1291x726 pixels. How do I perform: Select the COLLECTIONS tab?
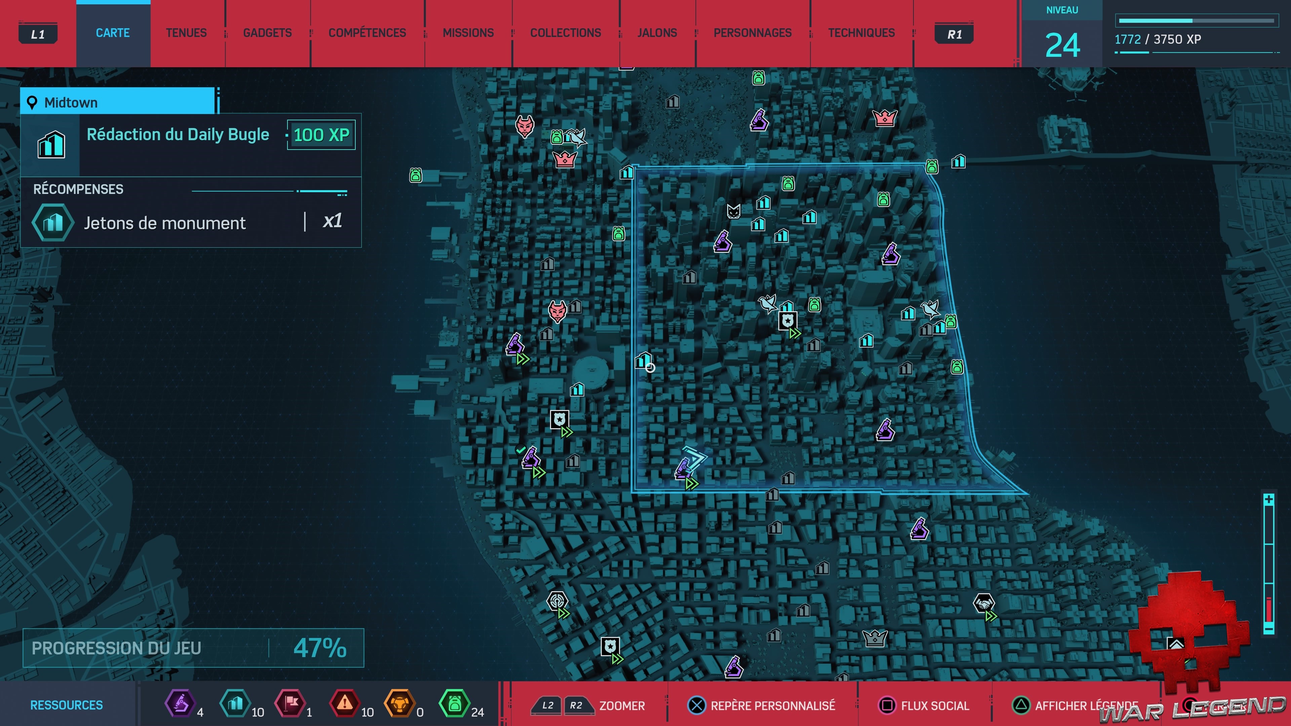(565, 33)
